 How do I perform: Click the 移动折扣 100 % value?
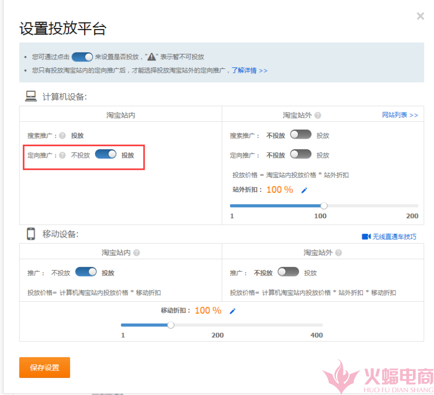208,311
